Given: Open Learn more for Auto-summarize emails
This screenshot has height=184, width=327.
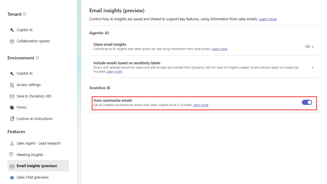Looking at the screenshot, I should [200, 105].
